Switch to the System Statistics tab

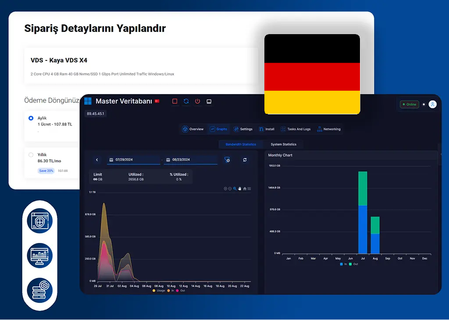[x=283, y=144]
